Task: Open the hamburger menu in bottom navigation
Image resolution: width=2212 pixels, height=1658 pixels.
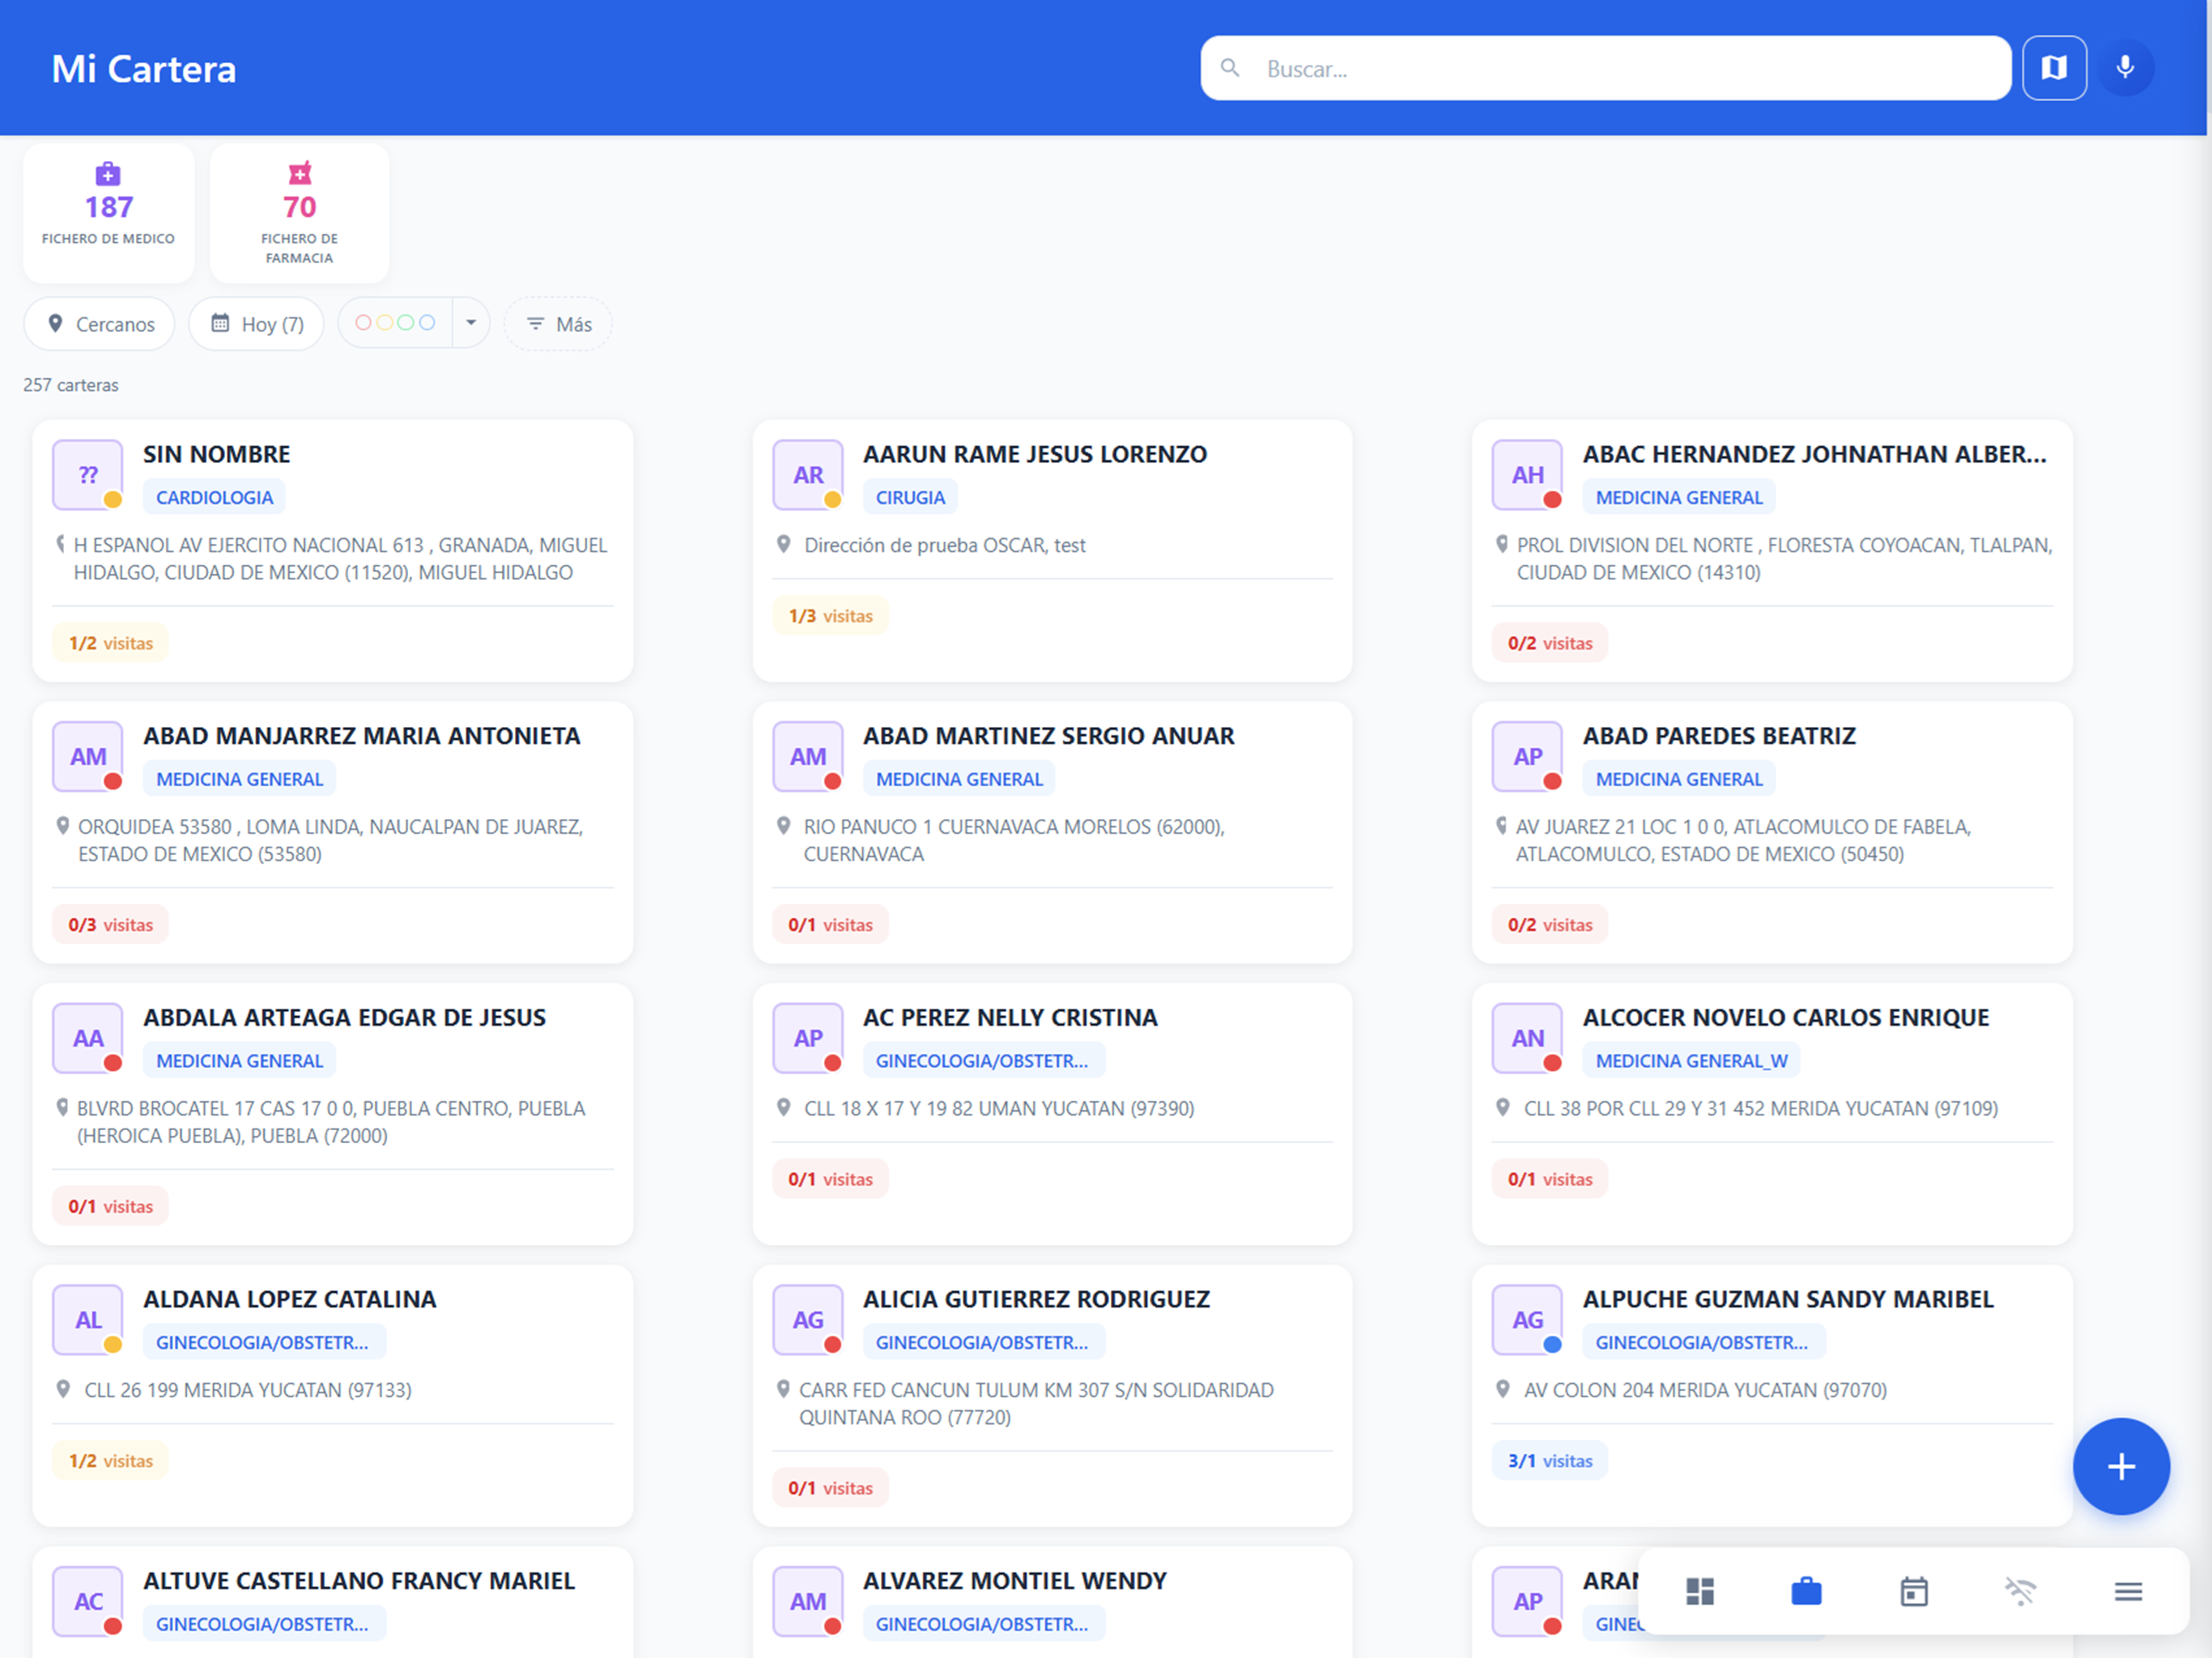Action: click(2128, 1591)
